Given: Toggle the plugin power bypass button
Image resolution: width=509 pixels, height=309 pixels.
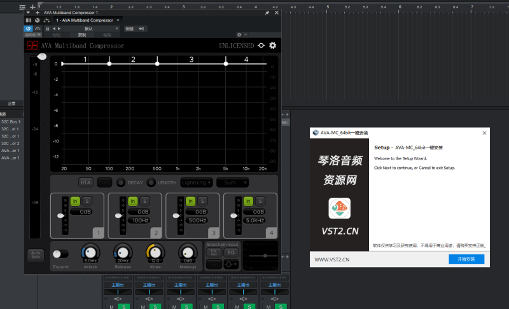Looking at the screenshot, I should point(28,29).
